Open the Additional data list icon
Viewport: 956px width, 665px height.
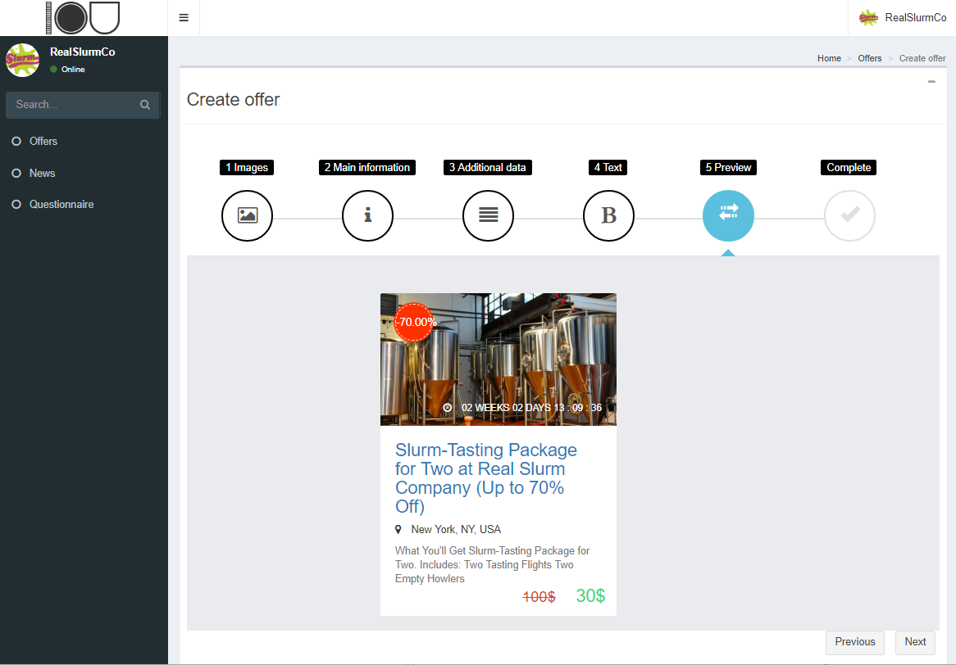488,215
